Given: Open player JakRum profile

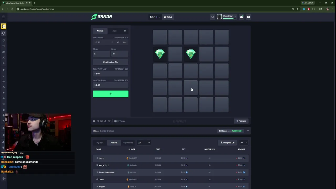Looking at the screenshot, I should (132, 172).
